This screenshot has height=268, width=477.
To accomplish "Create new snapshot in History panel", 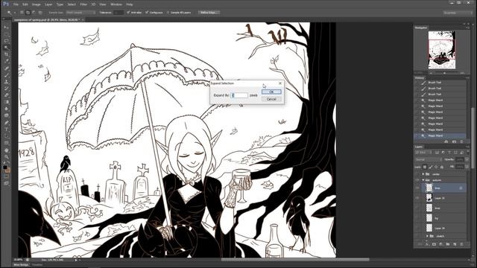I will pos(454,141).
